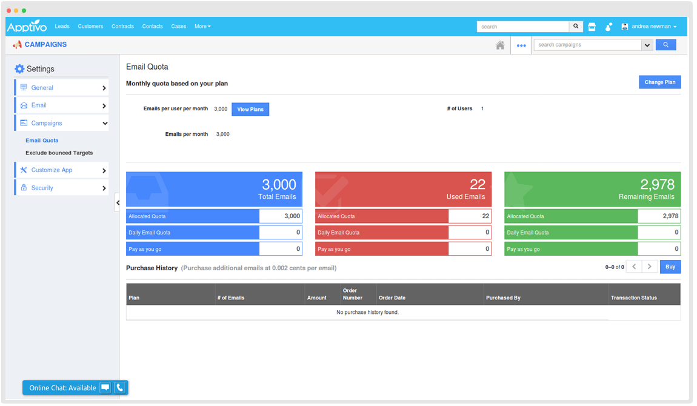The height and width of the screenshot is (406, 697).
Task: Open the More menu in top navigation
Action: coord(202,27)
